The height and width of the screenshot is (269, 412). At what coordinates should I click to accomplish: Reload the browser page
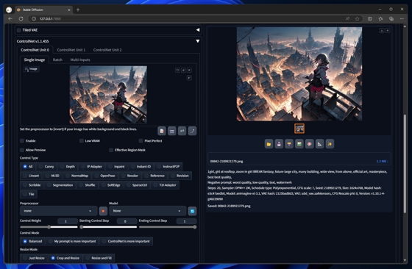tap(21, 18)
